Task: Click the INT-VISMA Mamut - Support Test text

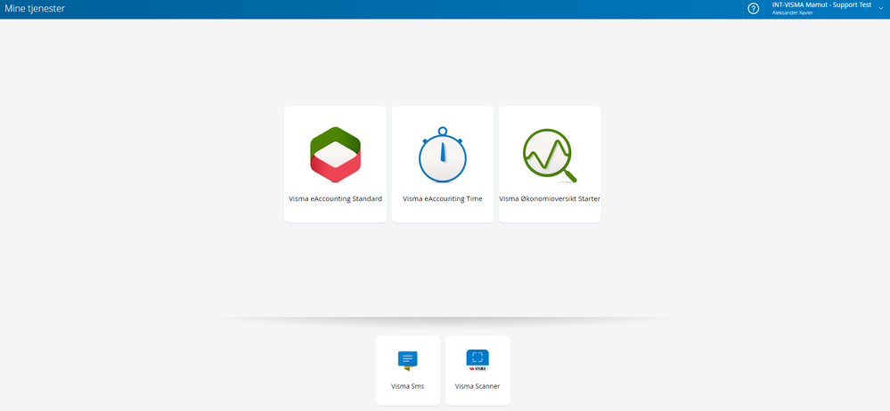Action: (x=821, y=4)
